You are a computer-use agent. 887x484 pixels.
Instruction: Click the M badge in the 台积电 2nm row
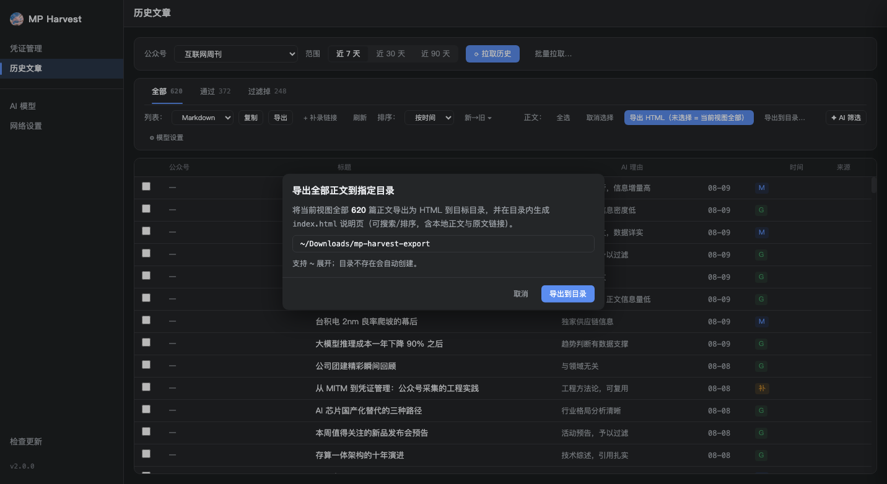point(762,322)
